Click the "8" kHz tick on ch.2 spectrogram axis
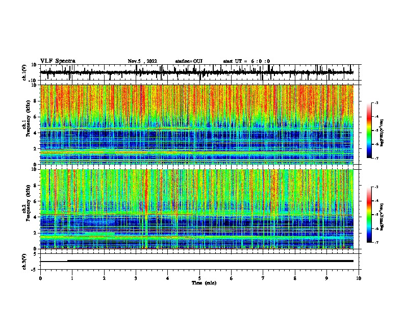The width and height of the screenshot is (404, 312). tap(35, 186)
